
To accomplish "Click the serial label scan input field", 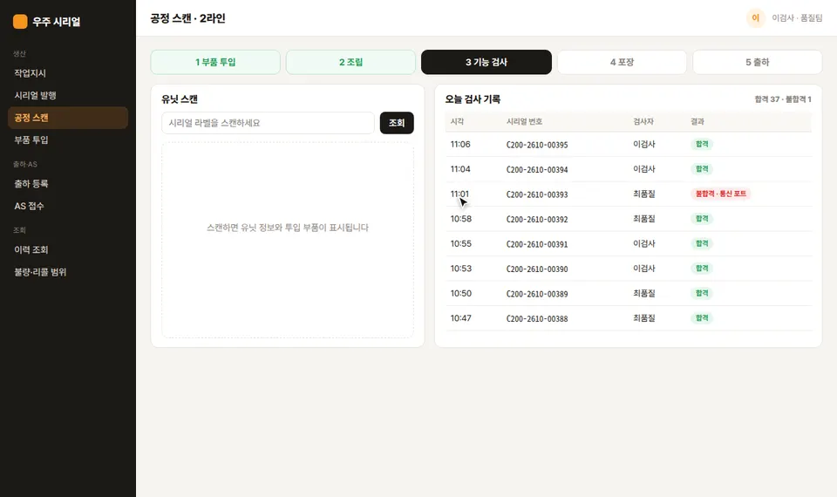I will click(268, 123).
